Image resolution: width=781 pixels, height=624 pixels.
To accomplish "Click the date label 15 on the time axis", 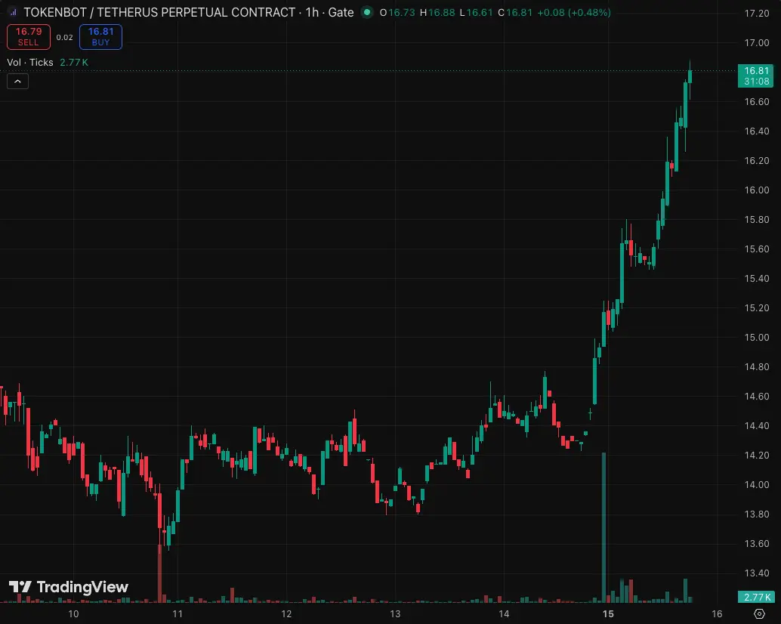I will 608,613.
